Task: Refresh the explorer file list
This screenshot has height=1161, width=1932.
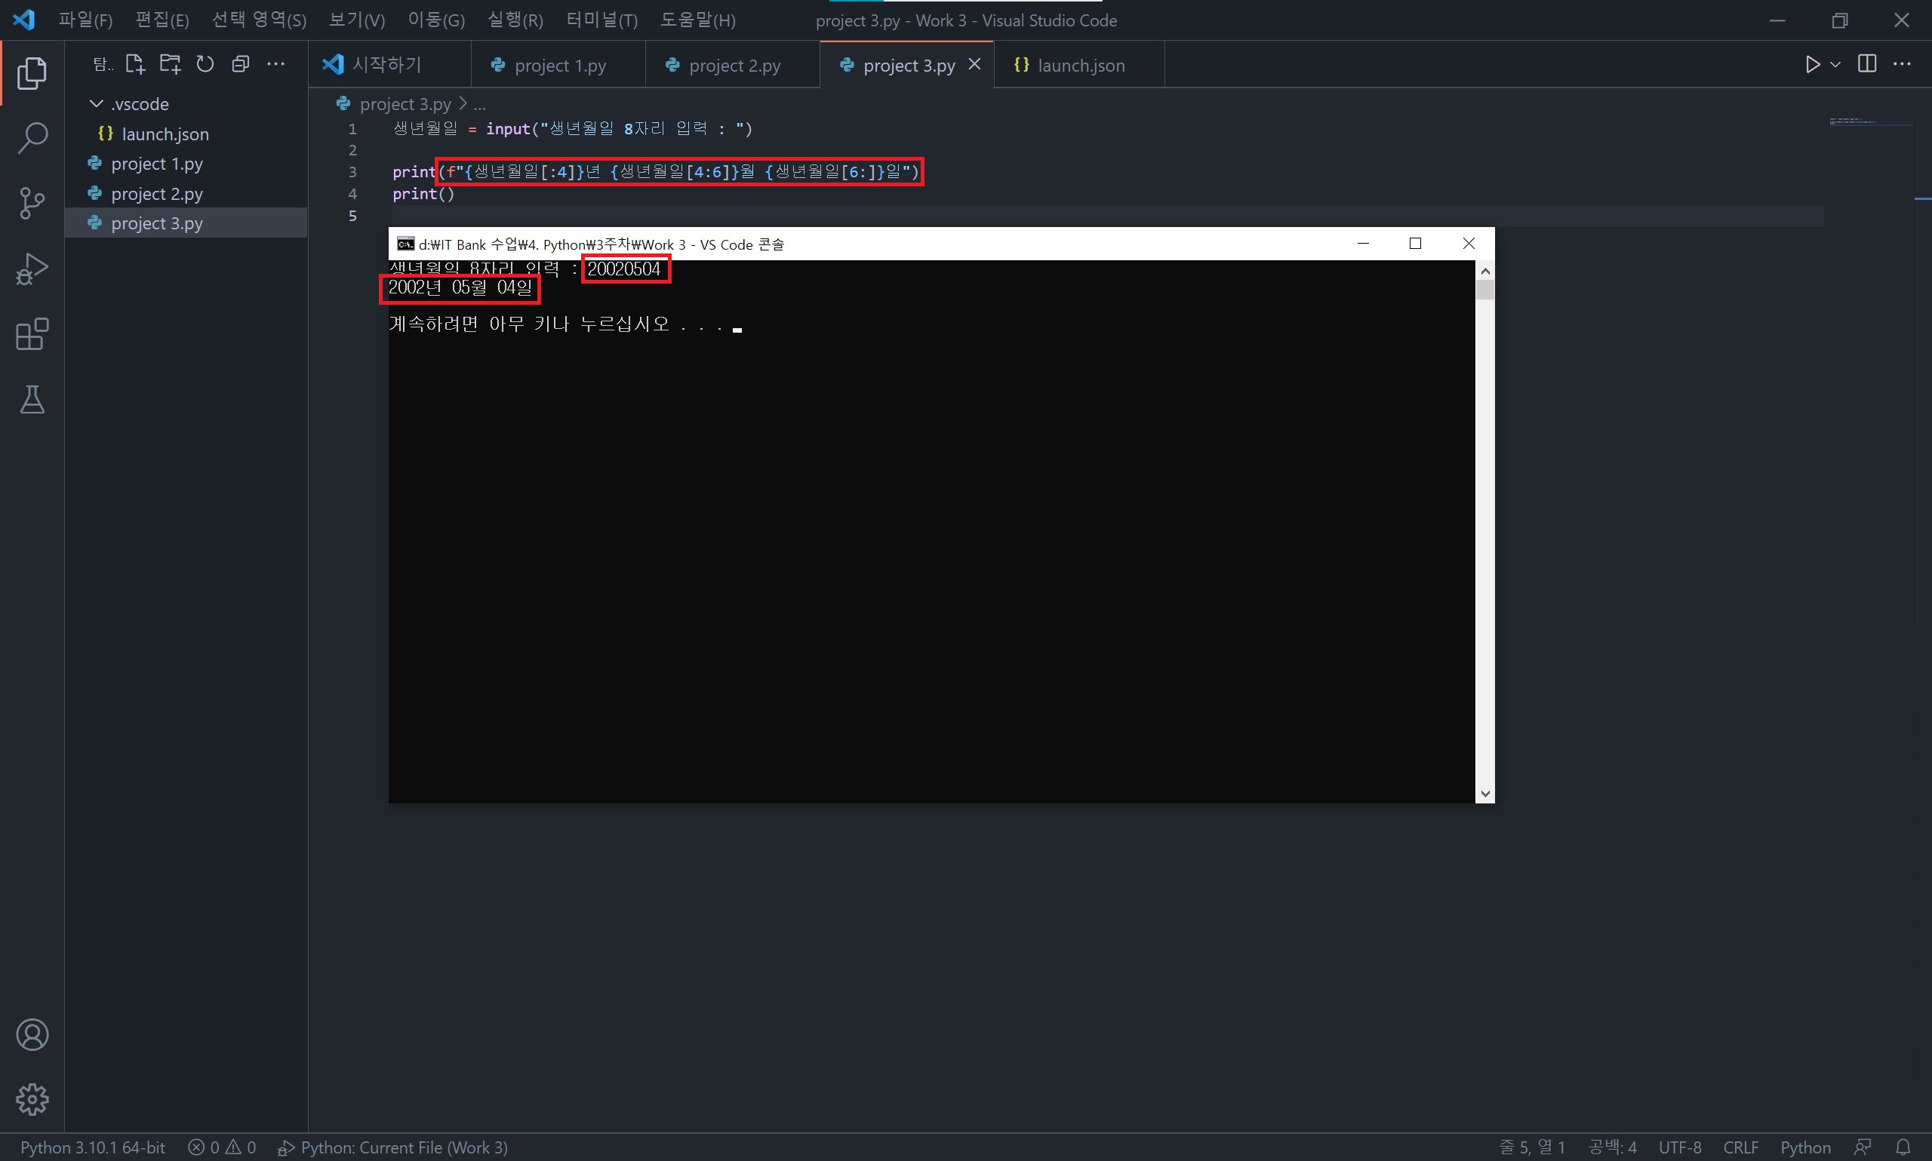Action: [x=205, y=64]
